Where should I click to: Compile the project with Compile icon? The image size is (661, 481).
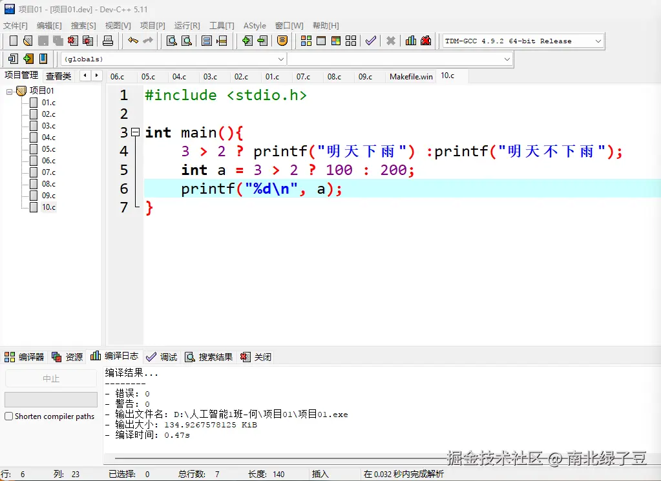[306, 41]
